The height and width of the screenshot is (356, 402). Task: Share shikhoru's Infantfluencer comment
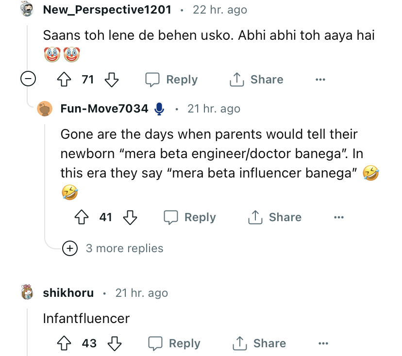point(259,343)
